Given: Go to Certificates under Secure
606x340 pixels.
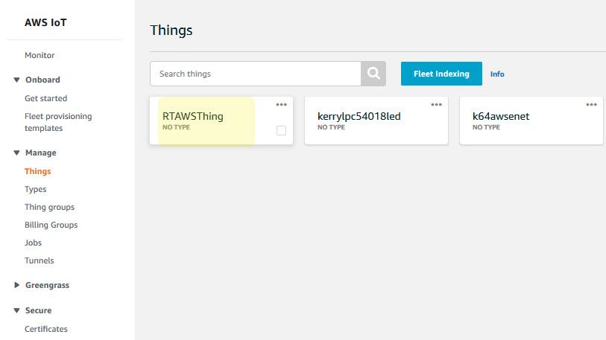Looking at the screenshot, I should click(x=46, y=329).
